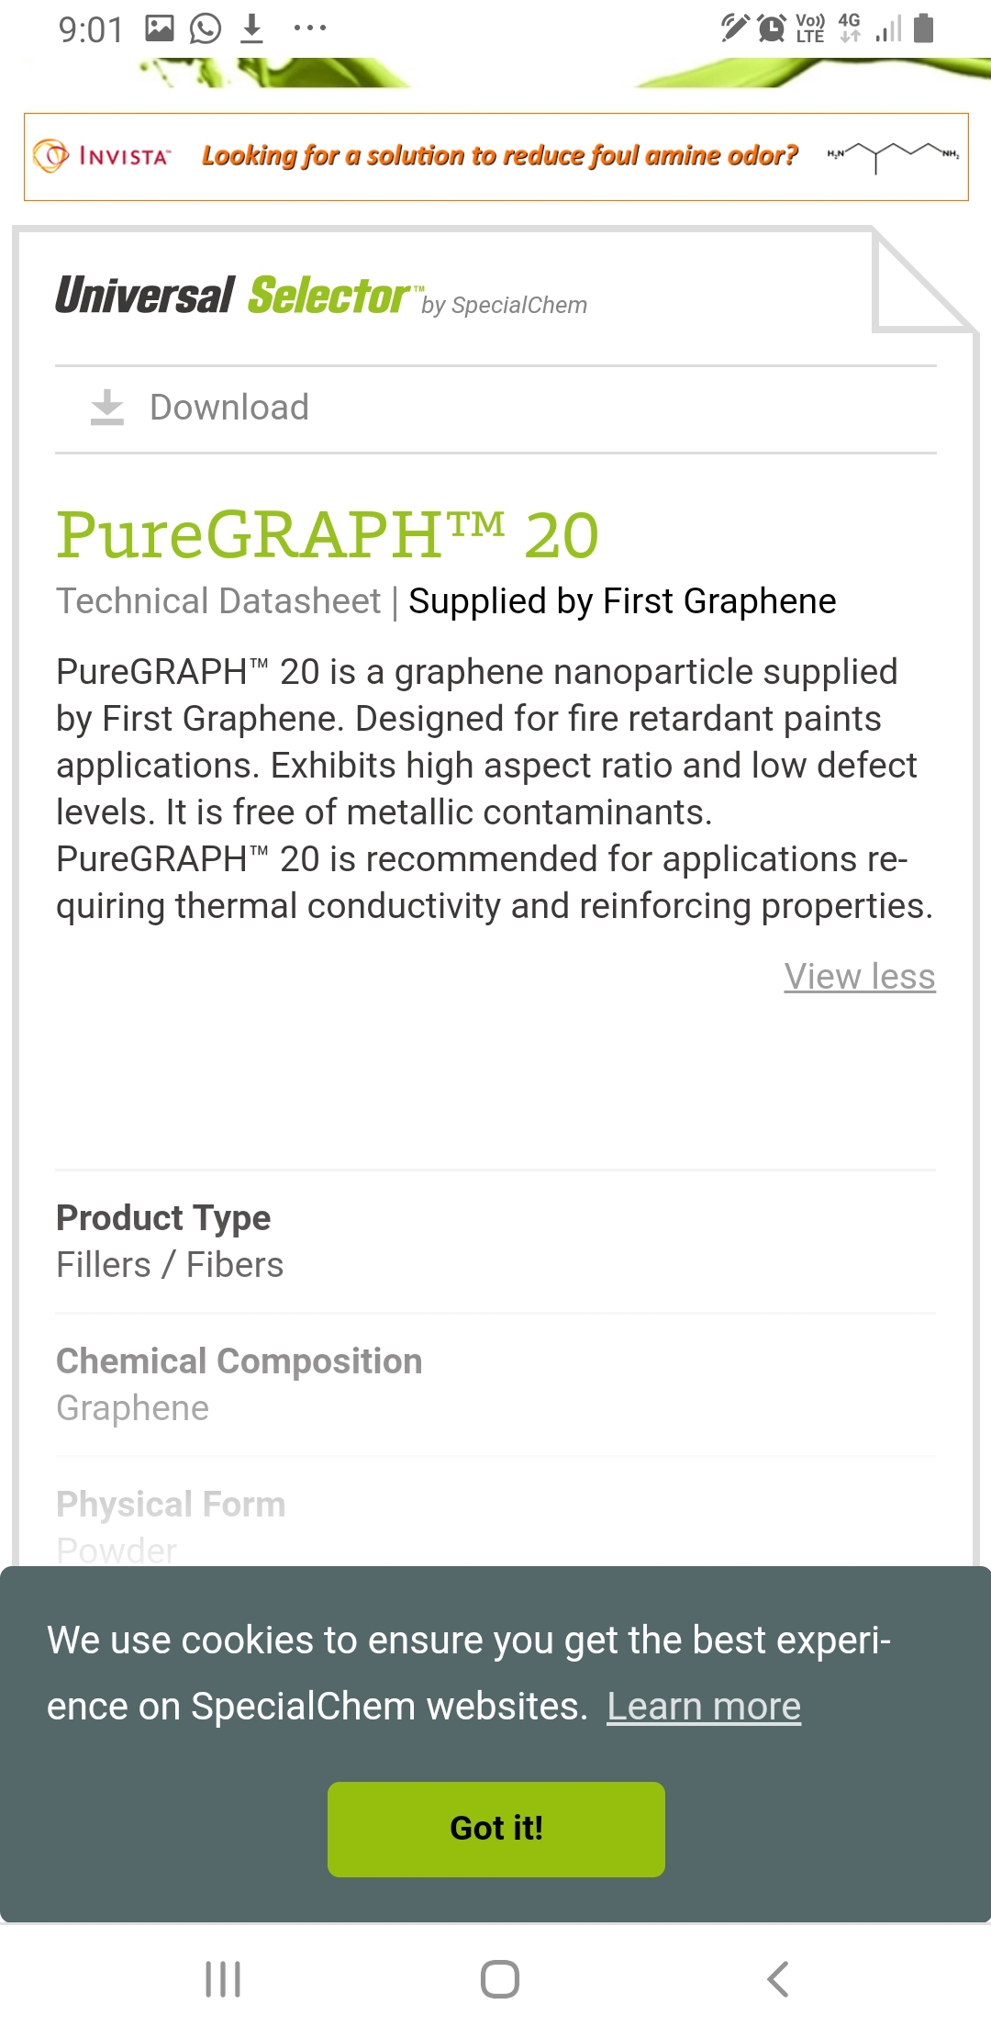Tap the Android back arrow icon
Image resolution: width=991 pixels, height=2038 pixels.
(777, 1979)
